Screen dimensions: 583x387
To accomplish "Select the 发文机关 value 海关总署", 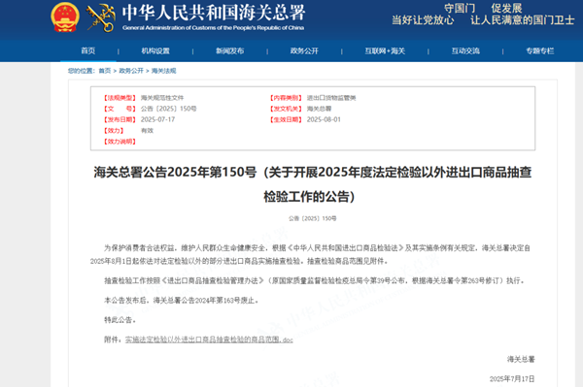I will pyautogui.click(x=319, y=109).
